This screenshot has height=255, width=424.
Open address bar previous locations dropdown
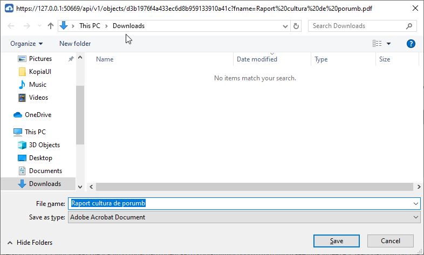click(x=285, y=26)
